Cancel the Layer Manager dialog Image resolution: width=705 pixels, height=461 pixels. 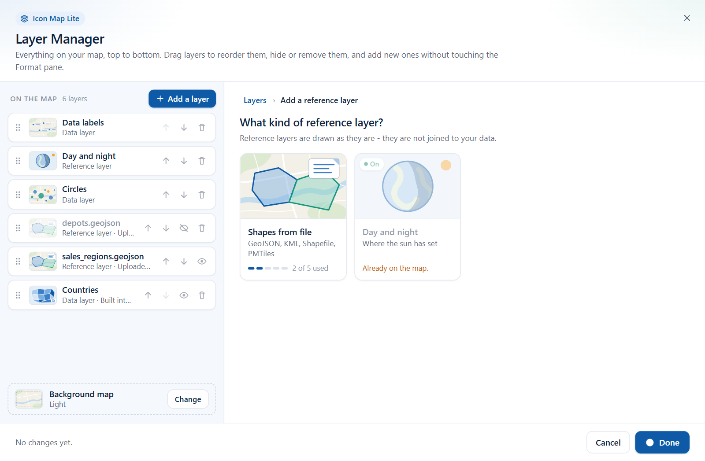pyautogui.click(x=608, y=443)
